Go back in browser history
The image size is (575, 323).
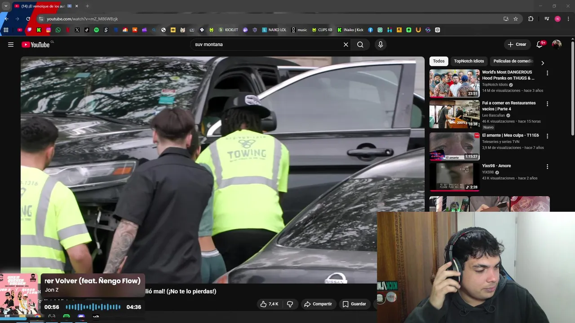[6, 19]
